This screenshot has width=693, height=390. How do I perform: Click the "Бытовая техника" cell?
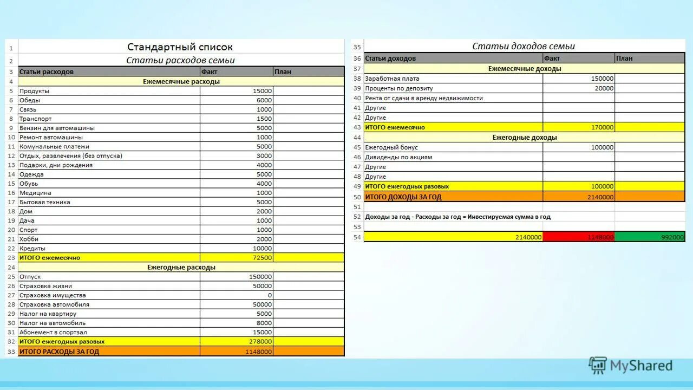[109, 202]
